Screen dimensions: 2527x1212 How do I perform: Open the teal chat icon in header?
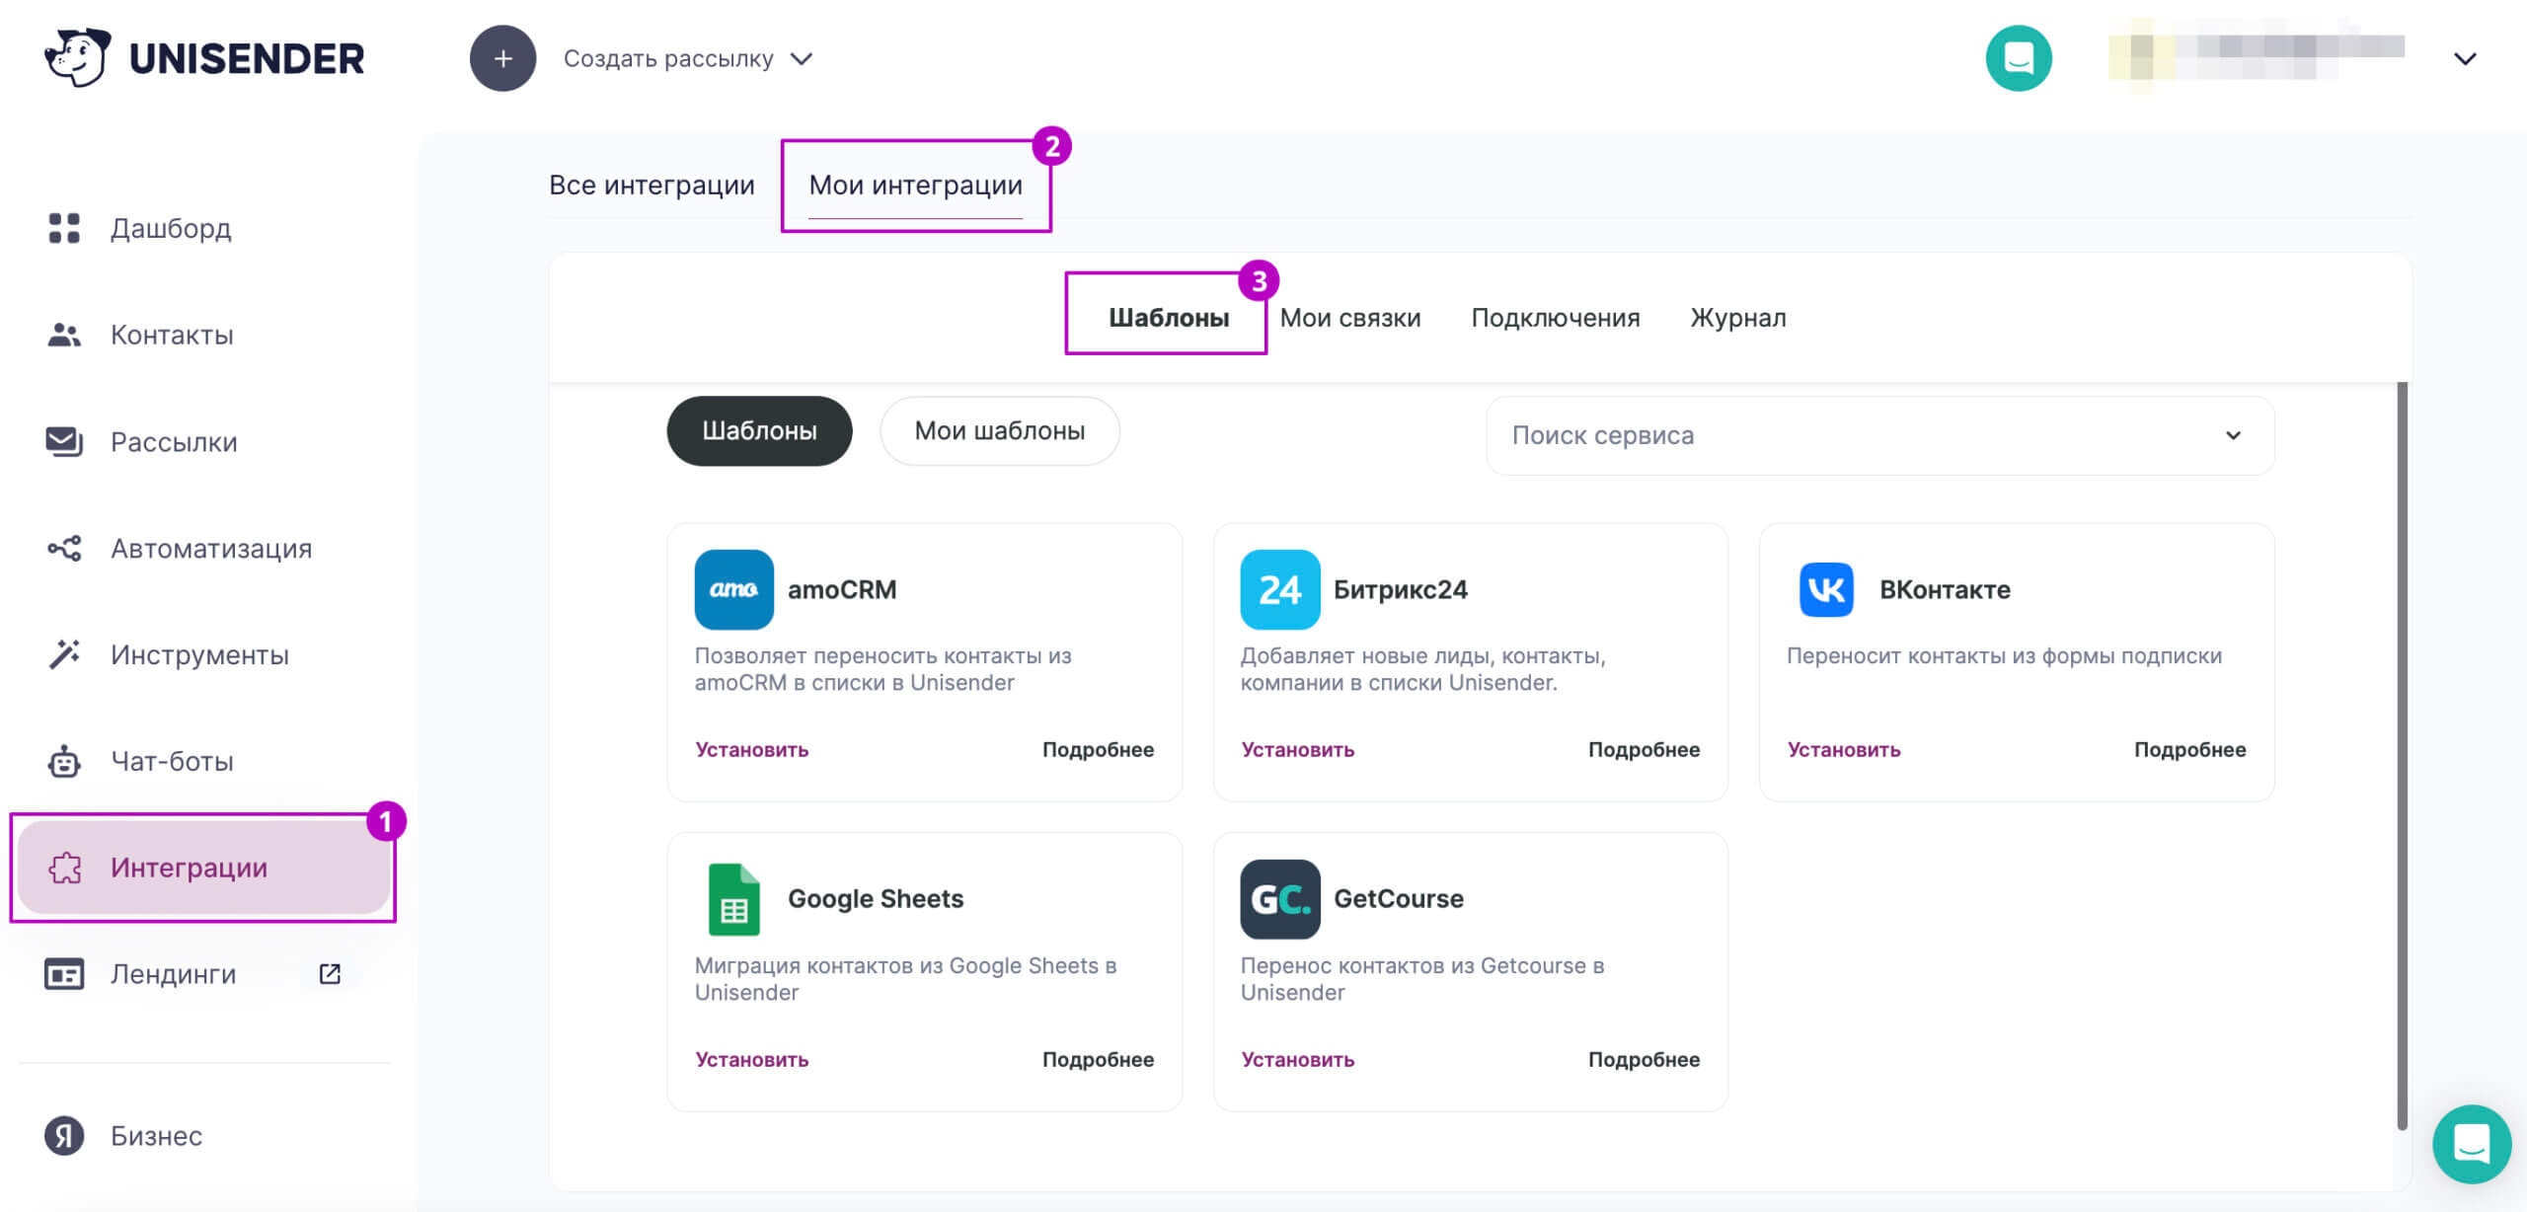pos(2019,58)
